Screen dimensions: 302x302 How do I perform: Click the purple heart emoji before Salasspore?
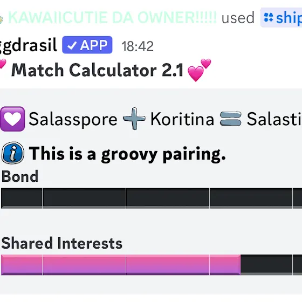tap(12, 119)
